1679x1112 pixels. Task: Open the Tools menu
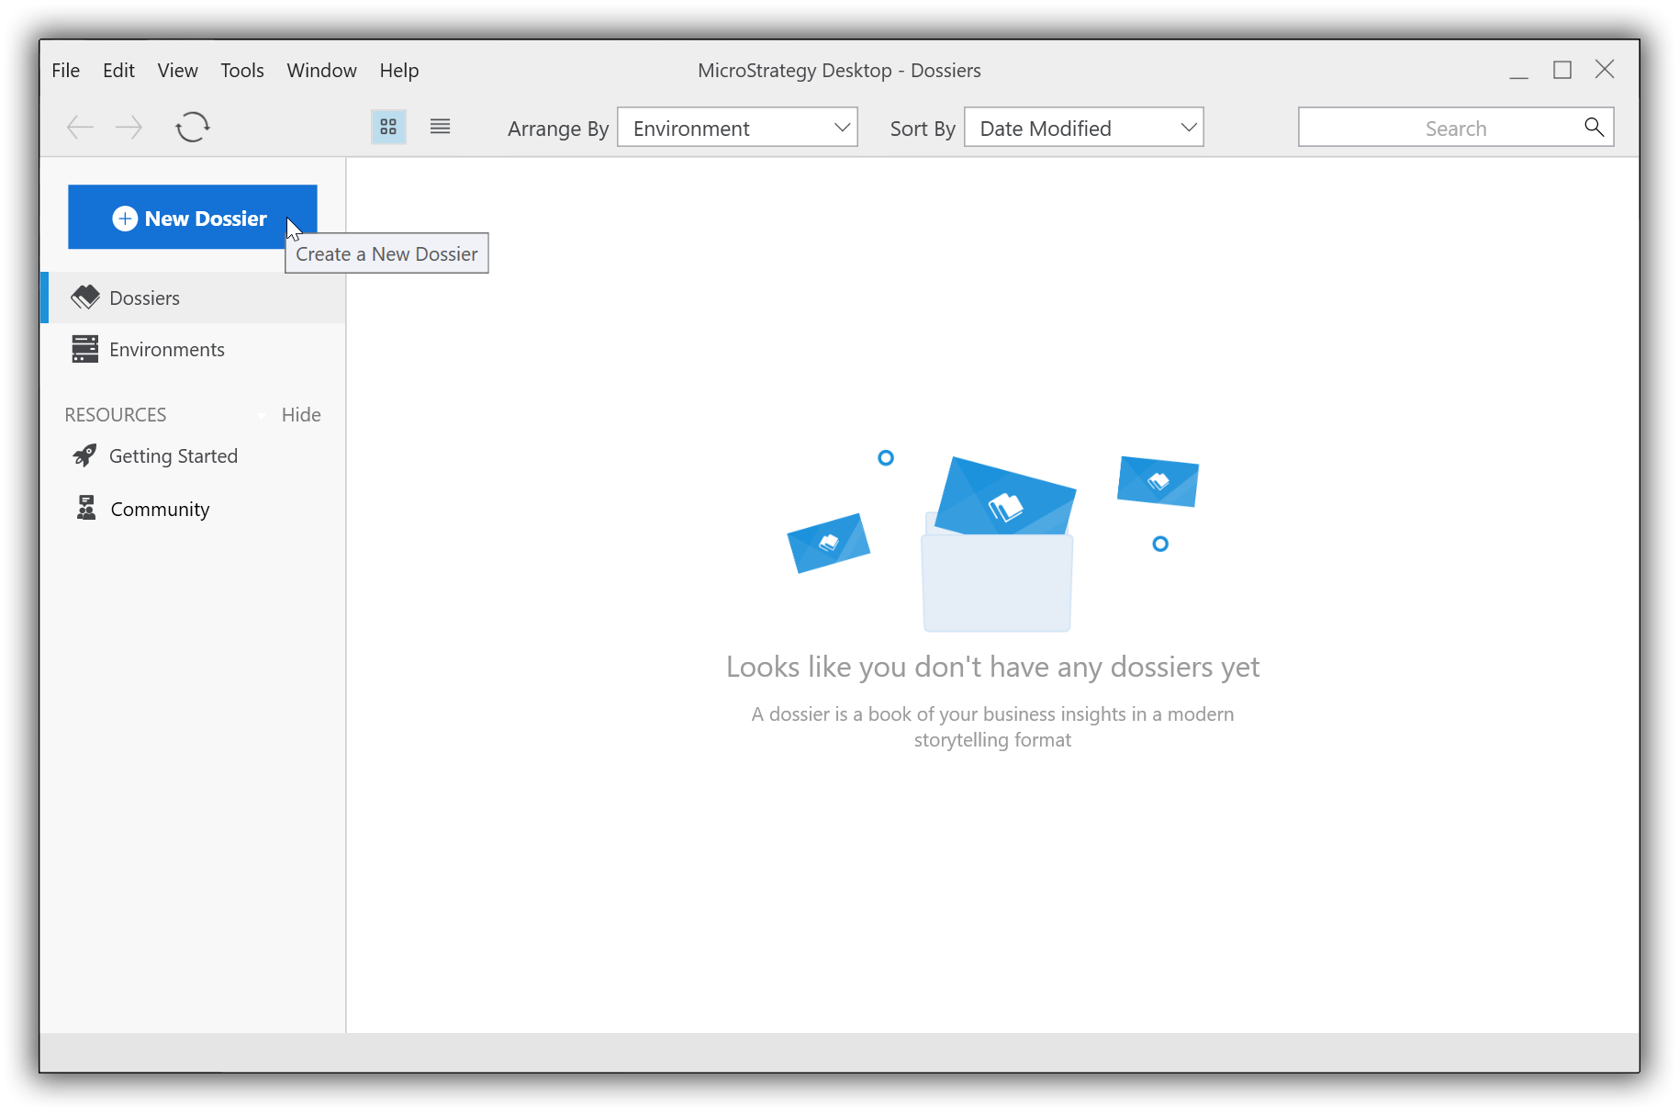[241, 70]
